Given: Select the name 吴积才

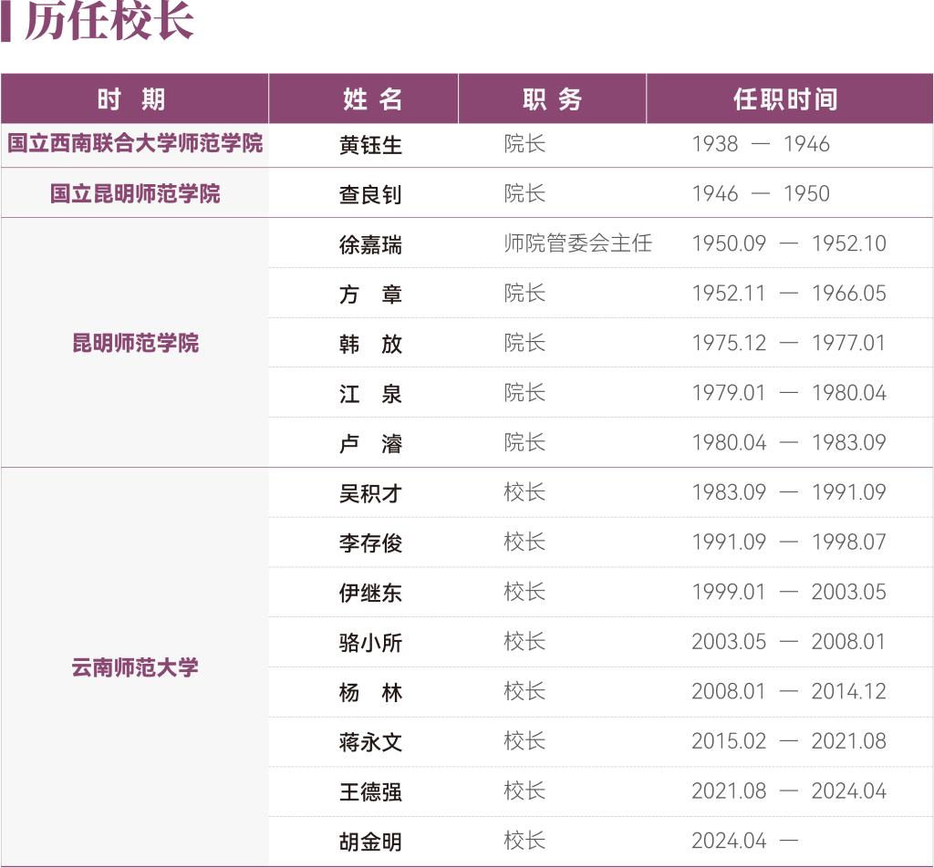Looking at the screenshot, I should coord(370,493).
